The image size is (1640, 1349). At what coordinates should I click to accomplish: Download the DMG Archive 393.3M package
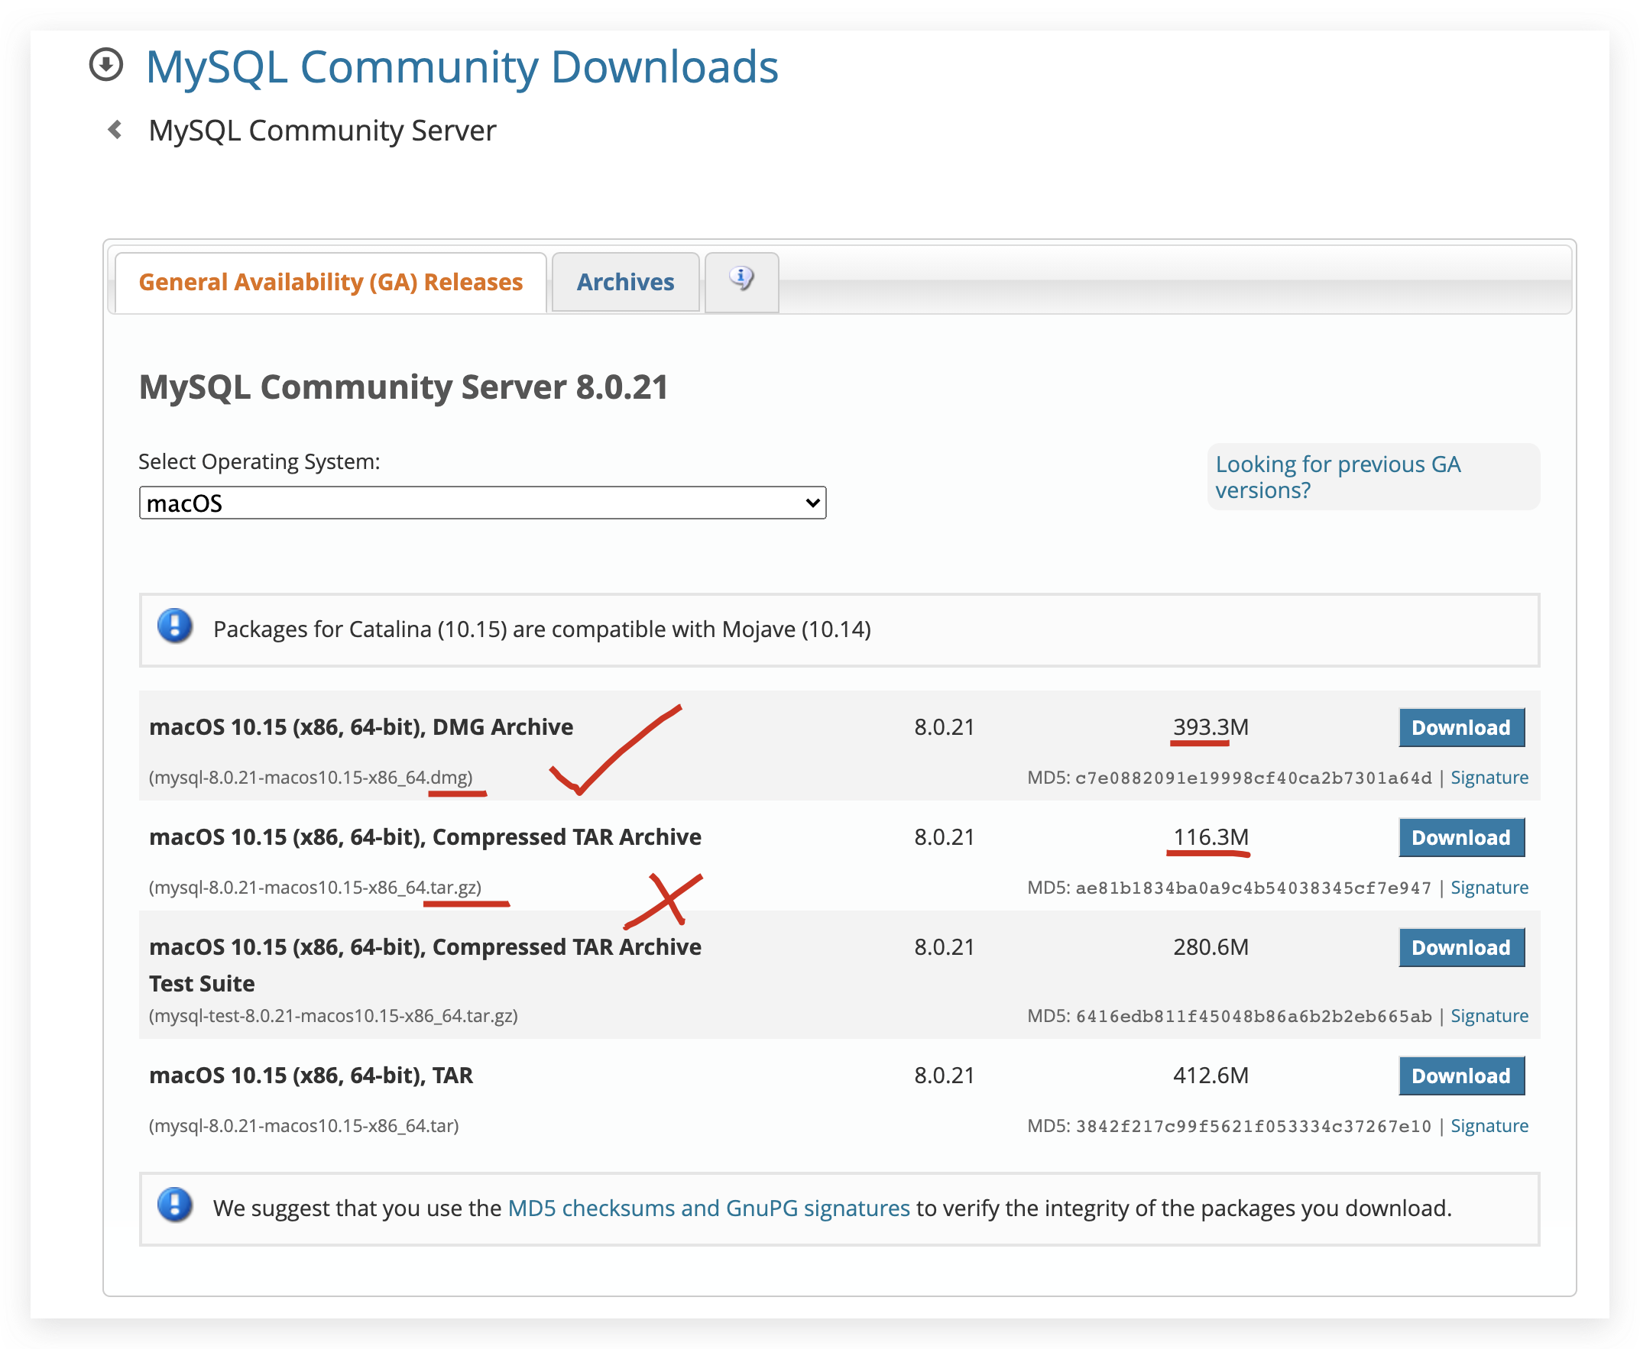[x=1460, y=727]
